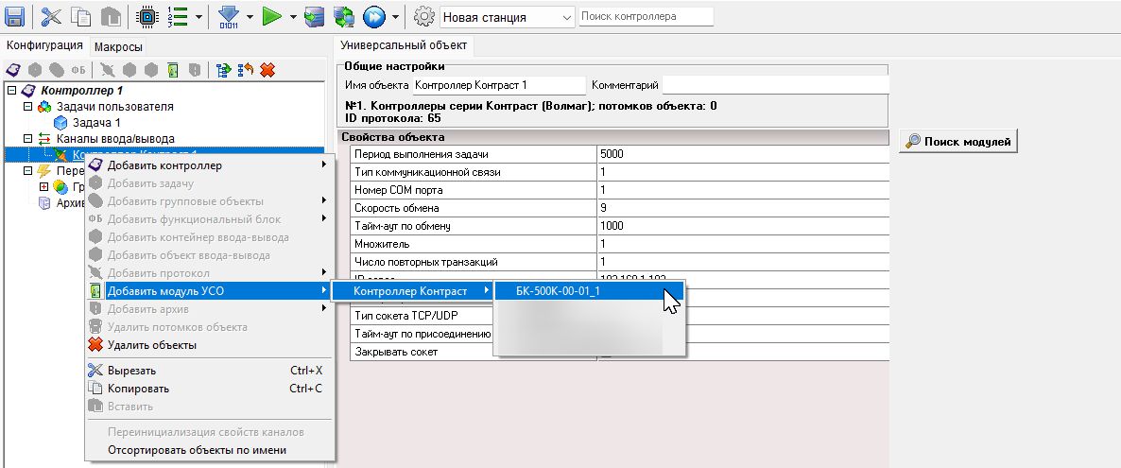1121x468 pixels.
Task: Open the Новая станция dropdown
Action: [x=566, y=17]
